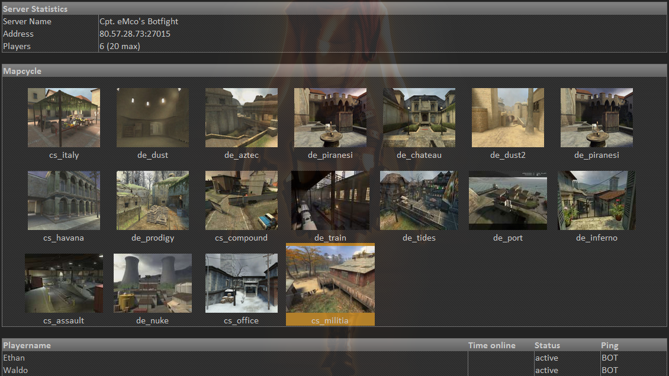
Task: Select the cs_italy map thumbnail
Action: pyautogui.click(x=64, y=118)
